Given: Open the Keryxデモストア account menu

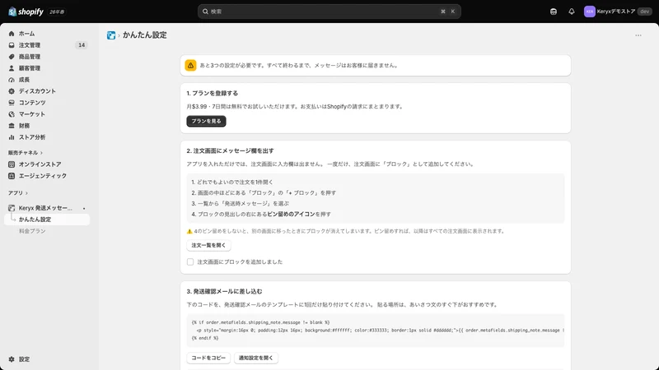Looking at the screenshot, I should 618,12.
